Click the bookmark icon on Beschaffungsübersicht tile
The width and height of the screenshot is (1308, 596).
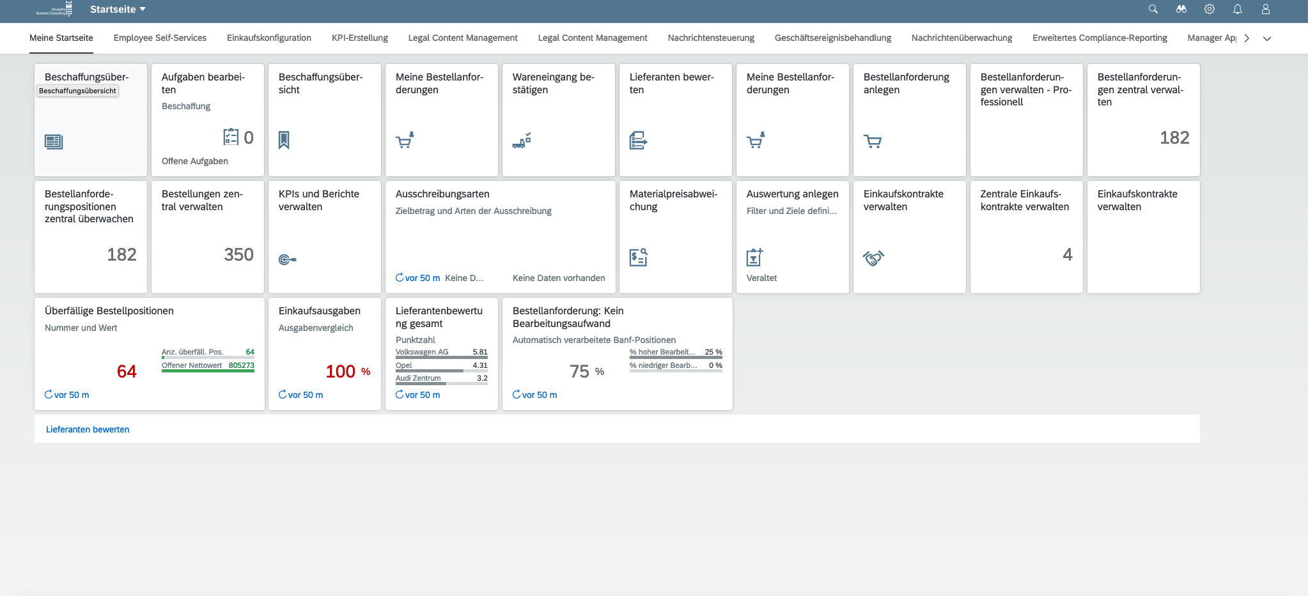(284, 140)
